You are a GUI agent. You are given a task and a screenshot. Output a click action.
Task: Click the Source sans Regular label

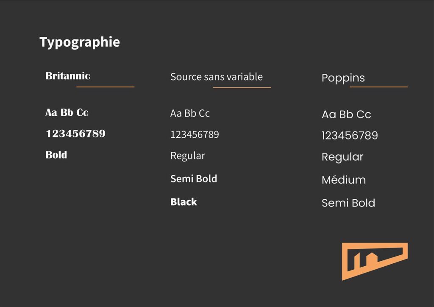click(x=188, y=156)
